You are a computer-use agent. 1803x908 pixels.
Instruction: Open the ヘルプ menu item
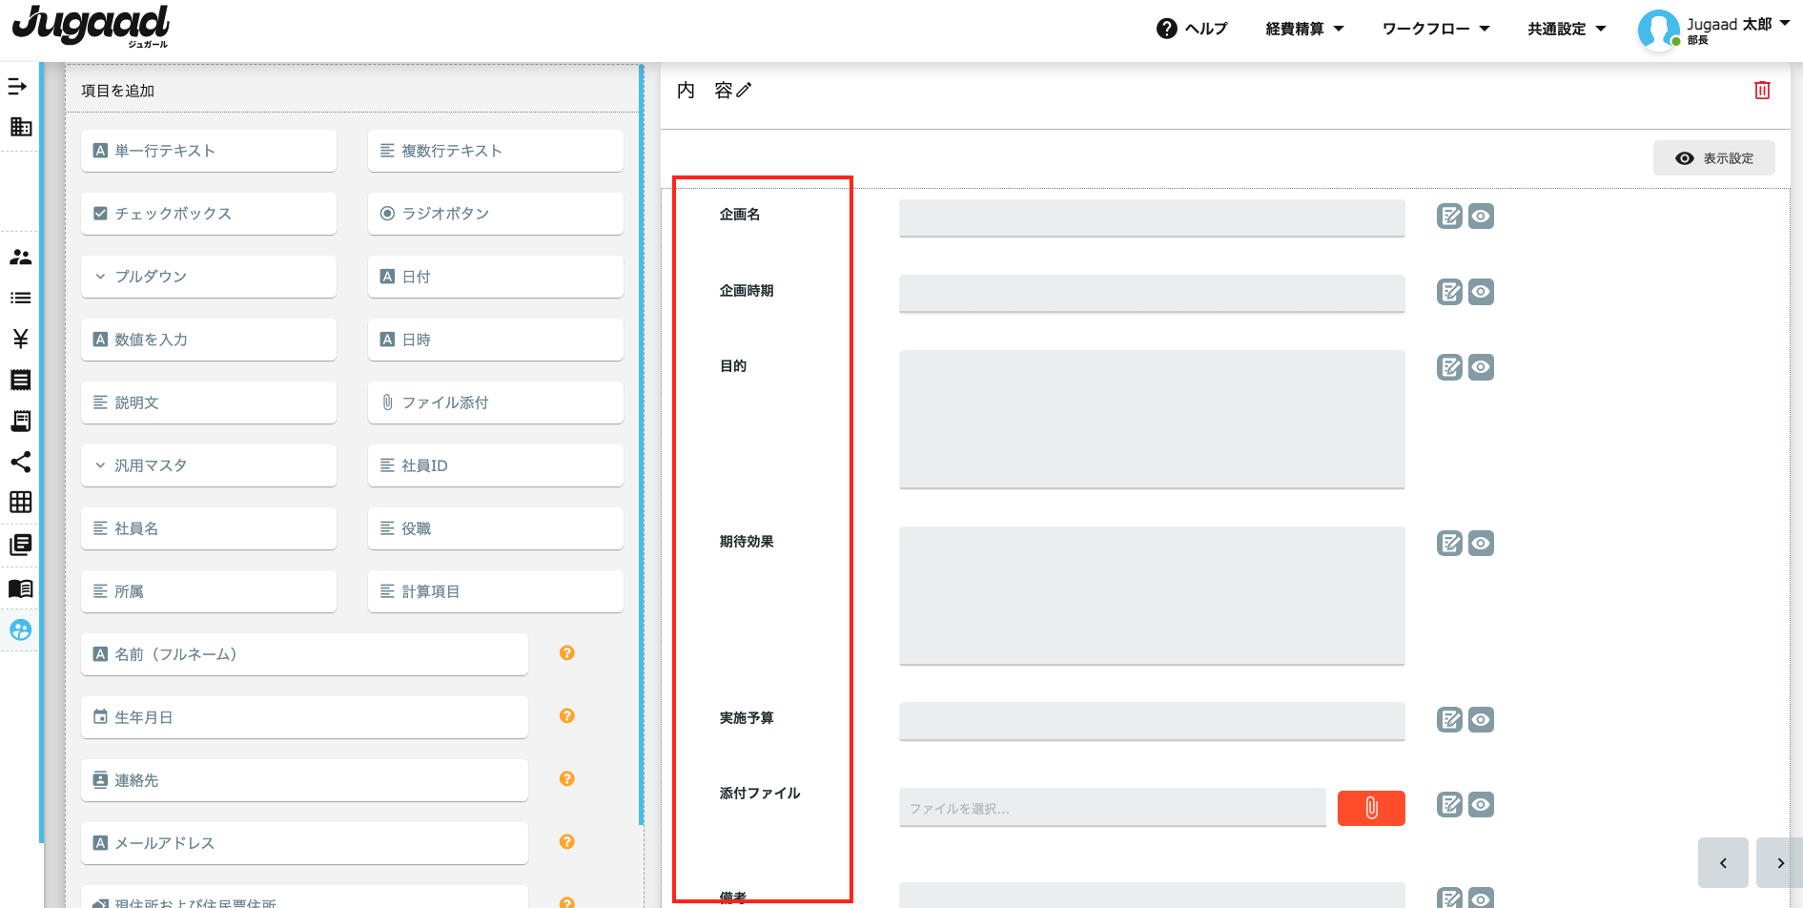tap(1192, 29)
